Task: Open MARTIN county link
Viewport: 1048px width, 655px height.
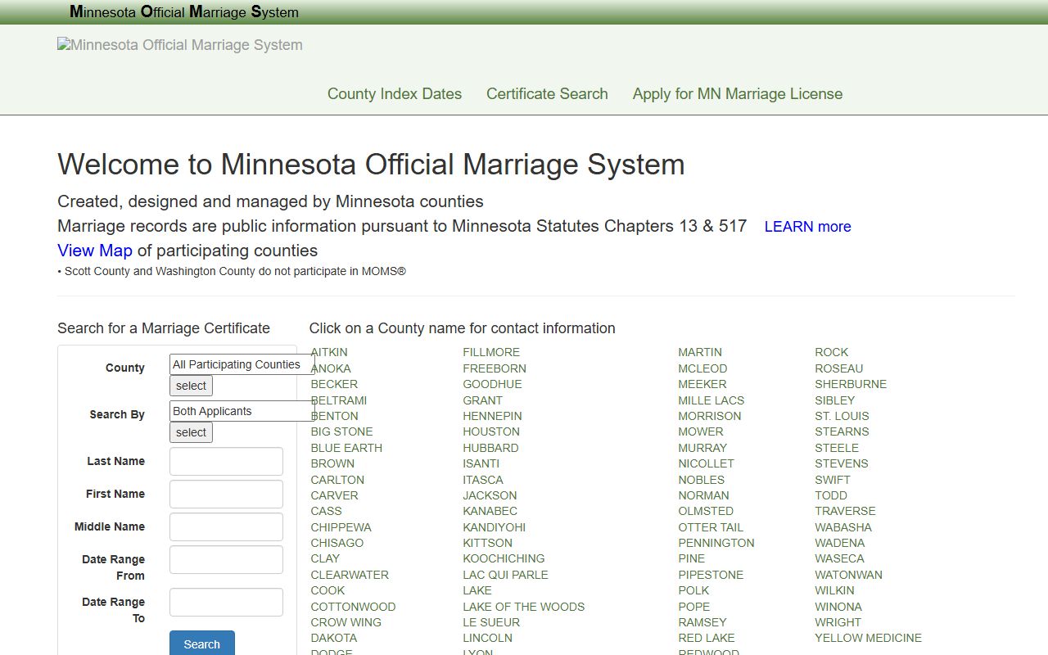Action: (x=700, y=352)
